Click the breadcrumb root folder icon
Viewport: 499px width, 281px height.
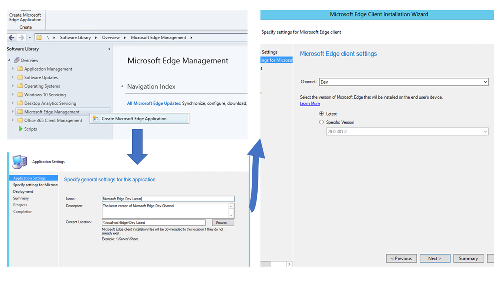coord(39,38)
